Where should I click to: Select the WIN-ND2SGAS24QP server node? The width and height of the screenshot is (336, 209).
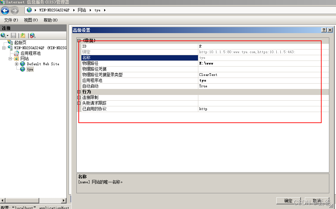point(40,48)
